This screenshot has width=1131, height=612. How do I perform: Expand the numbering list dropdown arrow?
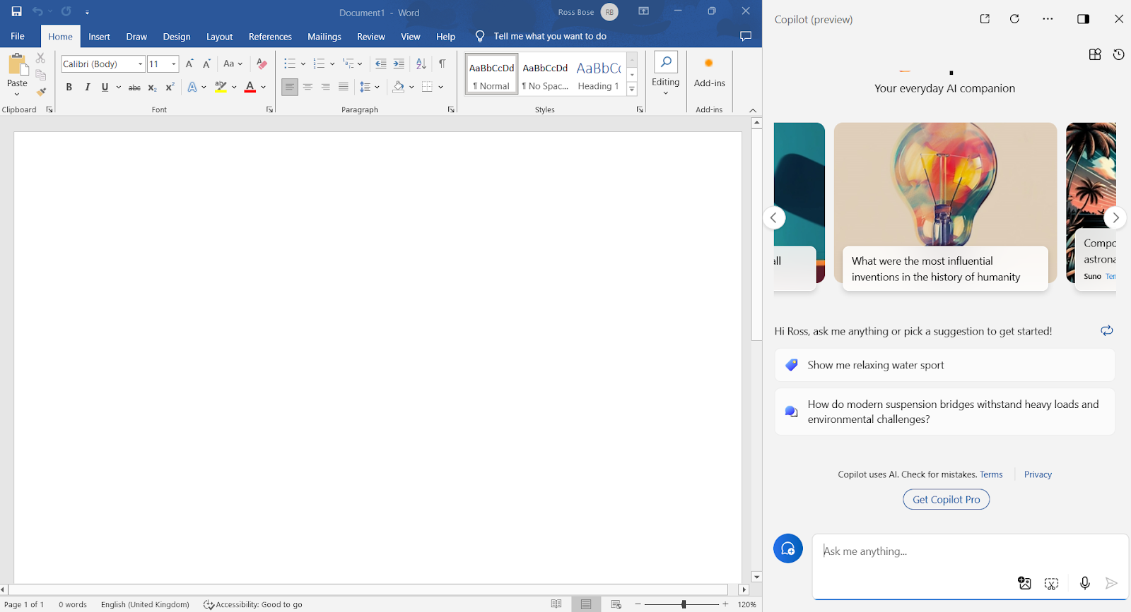(332, 64)
